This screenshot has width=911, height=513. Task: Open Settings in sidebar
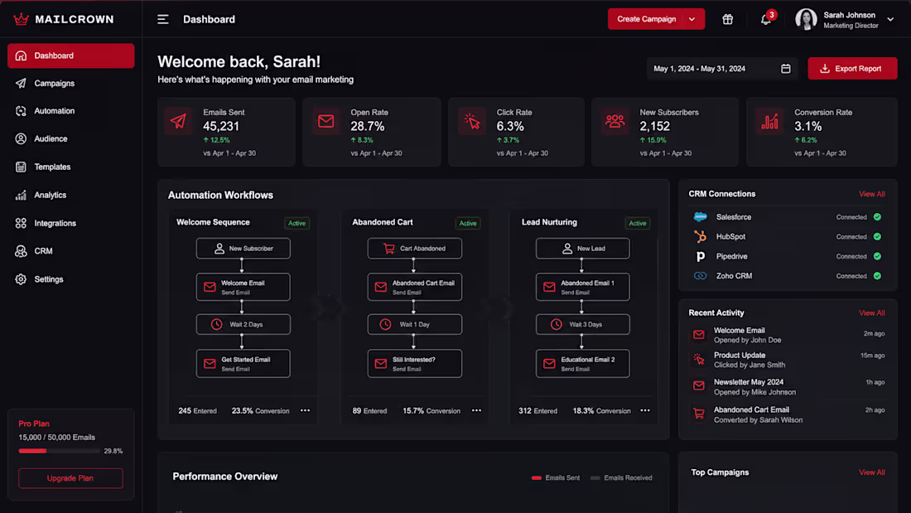pyautogui.click(x=71, y=279)
